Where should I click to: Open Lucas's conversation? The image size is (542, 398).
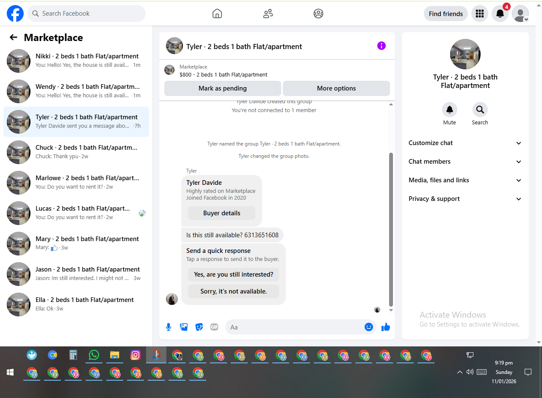76,213
